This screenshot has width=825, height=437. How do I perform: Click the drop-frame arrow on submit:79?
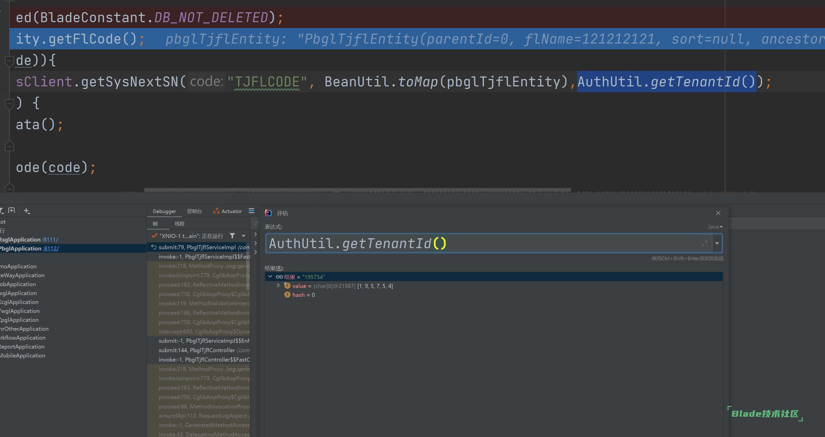pos(154,247)
